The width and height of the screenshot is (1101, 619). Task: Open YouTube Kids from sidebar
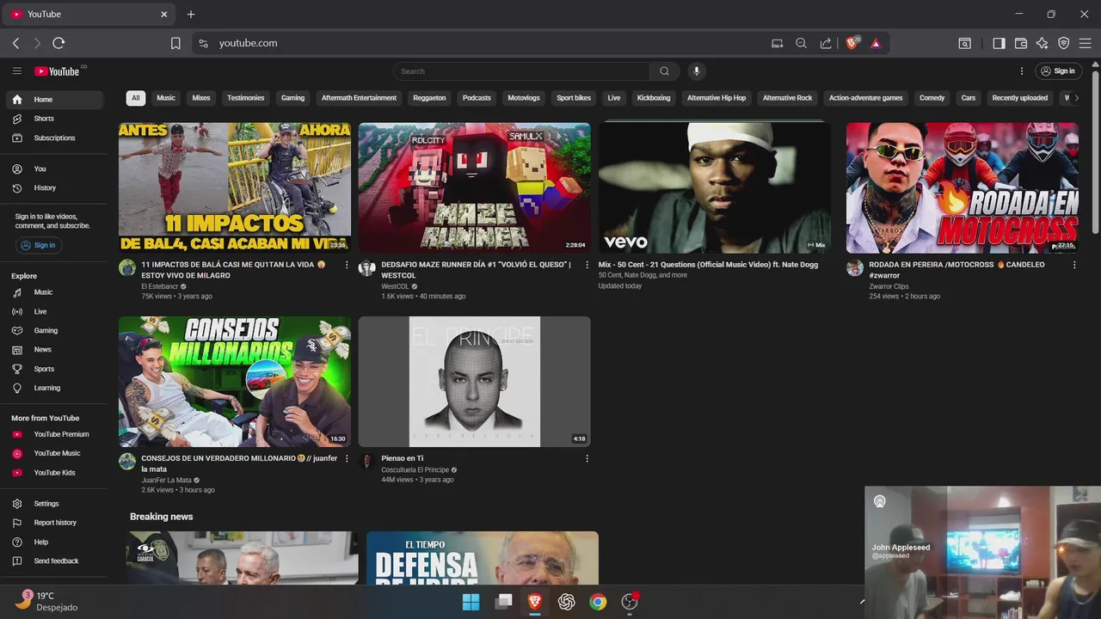(53, 472)
